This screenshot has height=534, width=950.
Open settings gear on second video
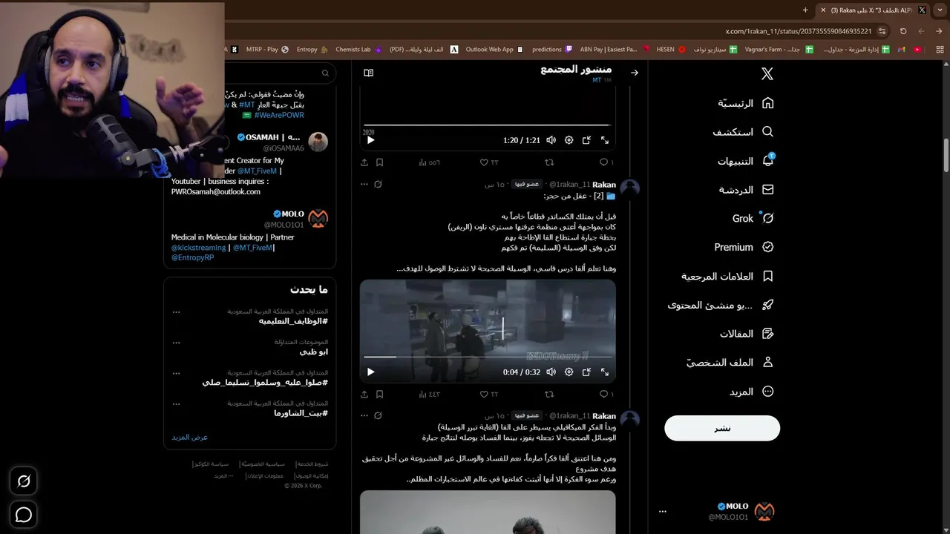[569, 372]
